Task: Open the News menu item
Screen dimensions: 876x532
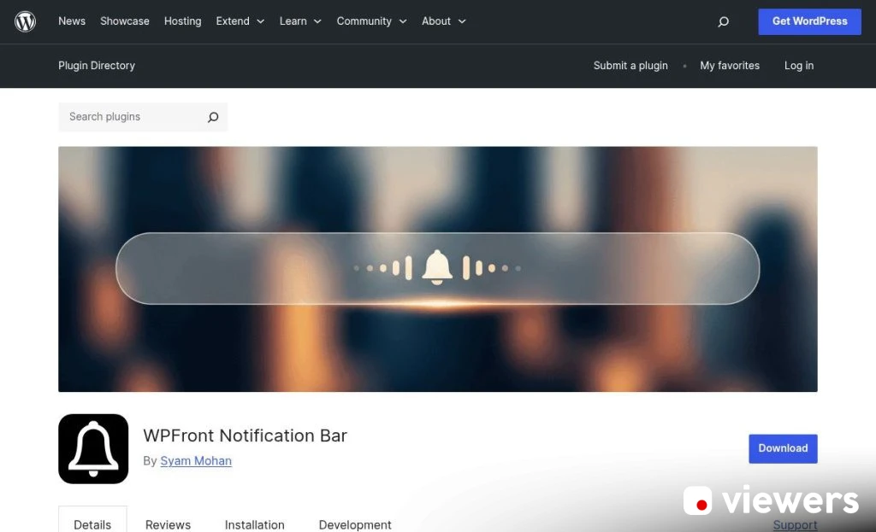Action: (x=71, y=21)
